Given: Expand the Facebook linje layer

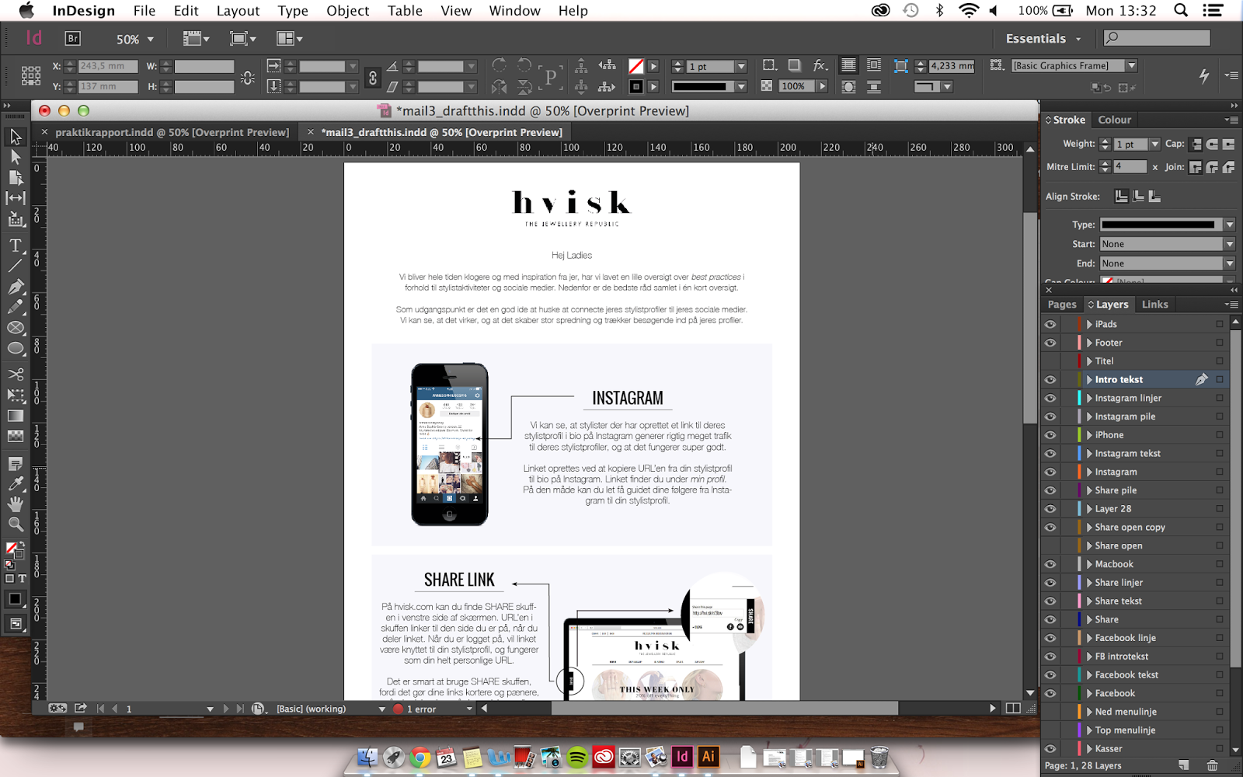Looking at the screenshot, I should (x=1089, y=638).
